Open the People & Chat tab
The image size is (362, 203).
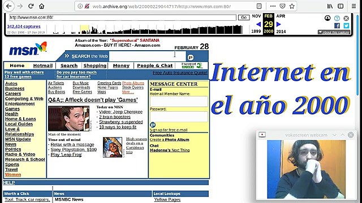(155, 65)
